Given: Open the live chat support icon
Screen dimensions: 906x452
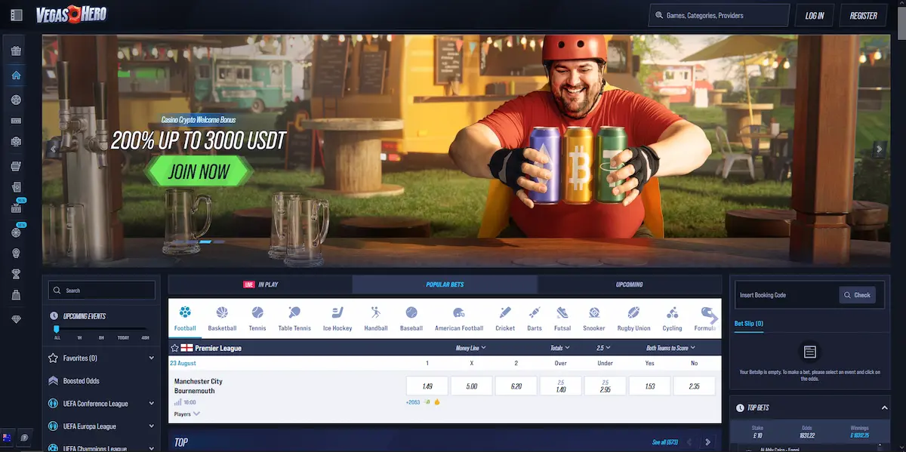Looking at the screenshot, I should pos(24,438).
